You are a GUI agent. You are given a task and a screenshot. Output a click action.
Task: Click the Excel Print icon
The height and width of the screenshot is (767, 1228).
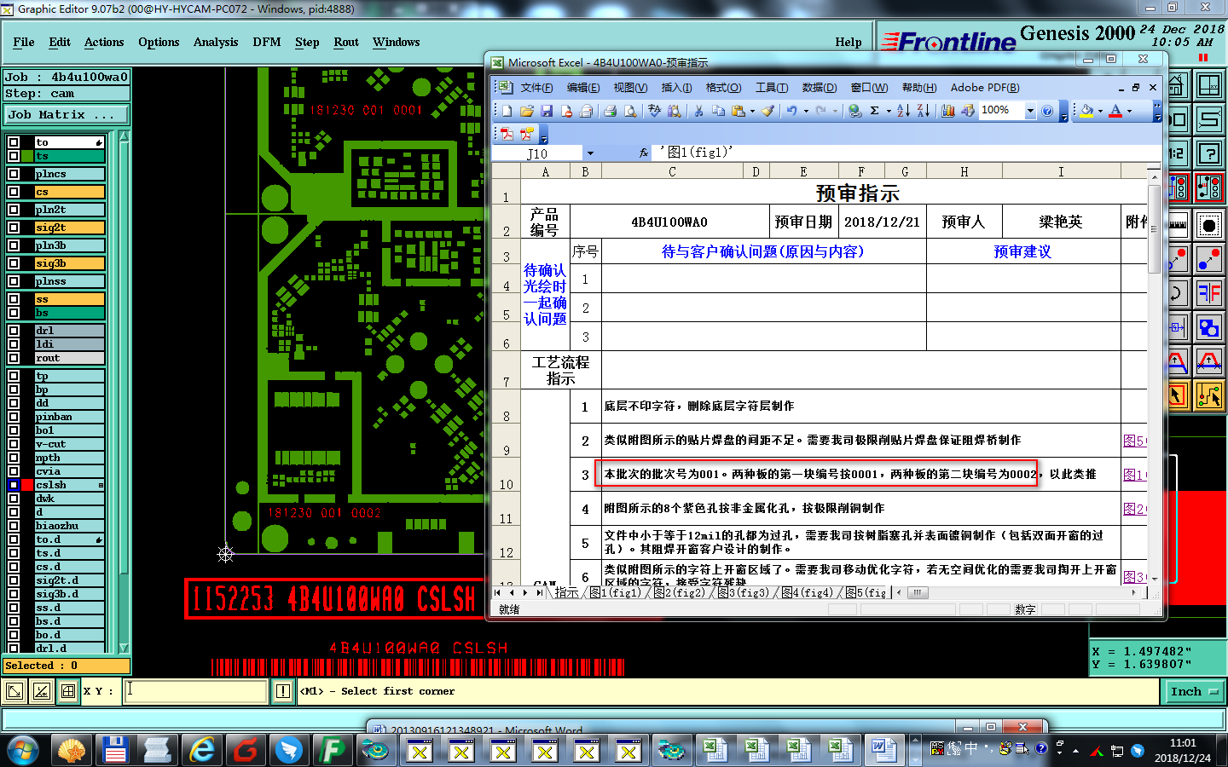point(610,111)
